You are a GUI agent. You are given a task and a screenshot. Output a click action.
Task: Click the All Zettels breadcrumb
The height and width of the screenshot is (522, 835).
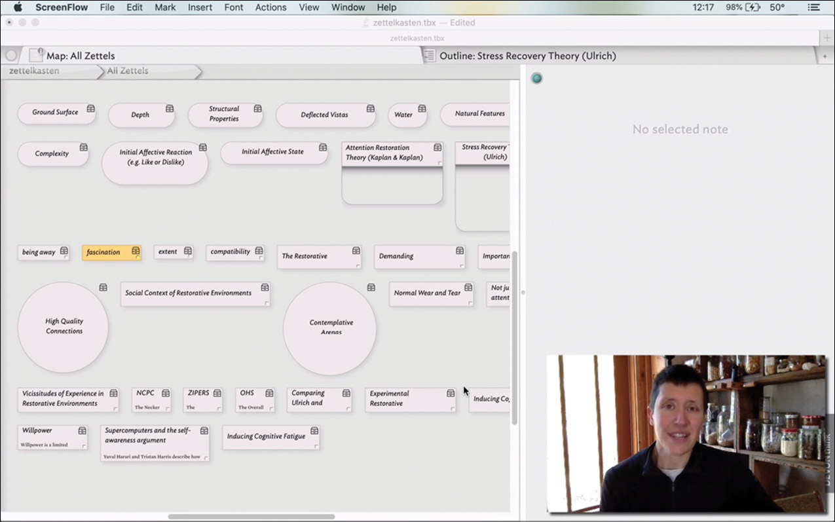pyautogui.click(x=128, y=71)
